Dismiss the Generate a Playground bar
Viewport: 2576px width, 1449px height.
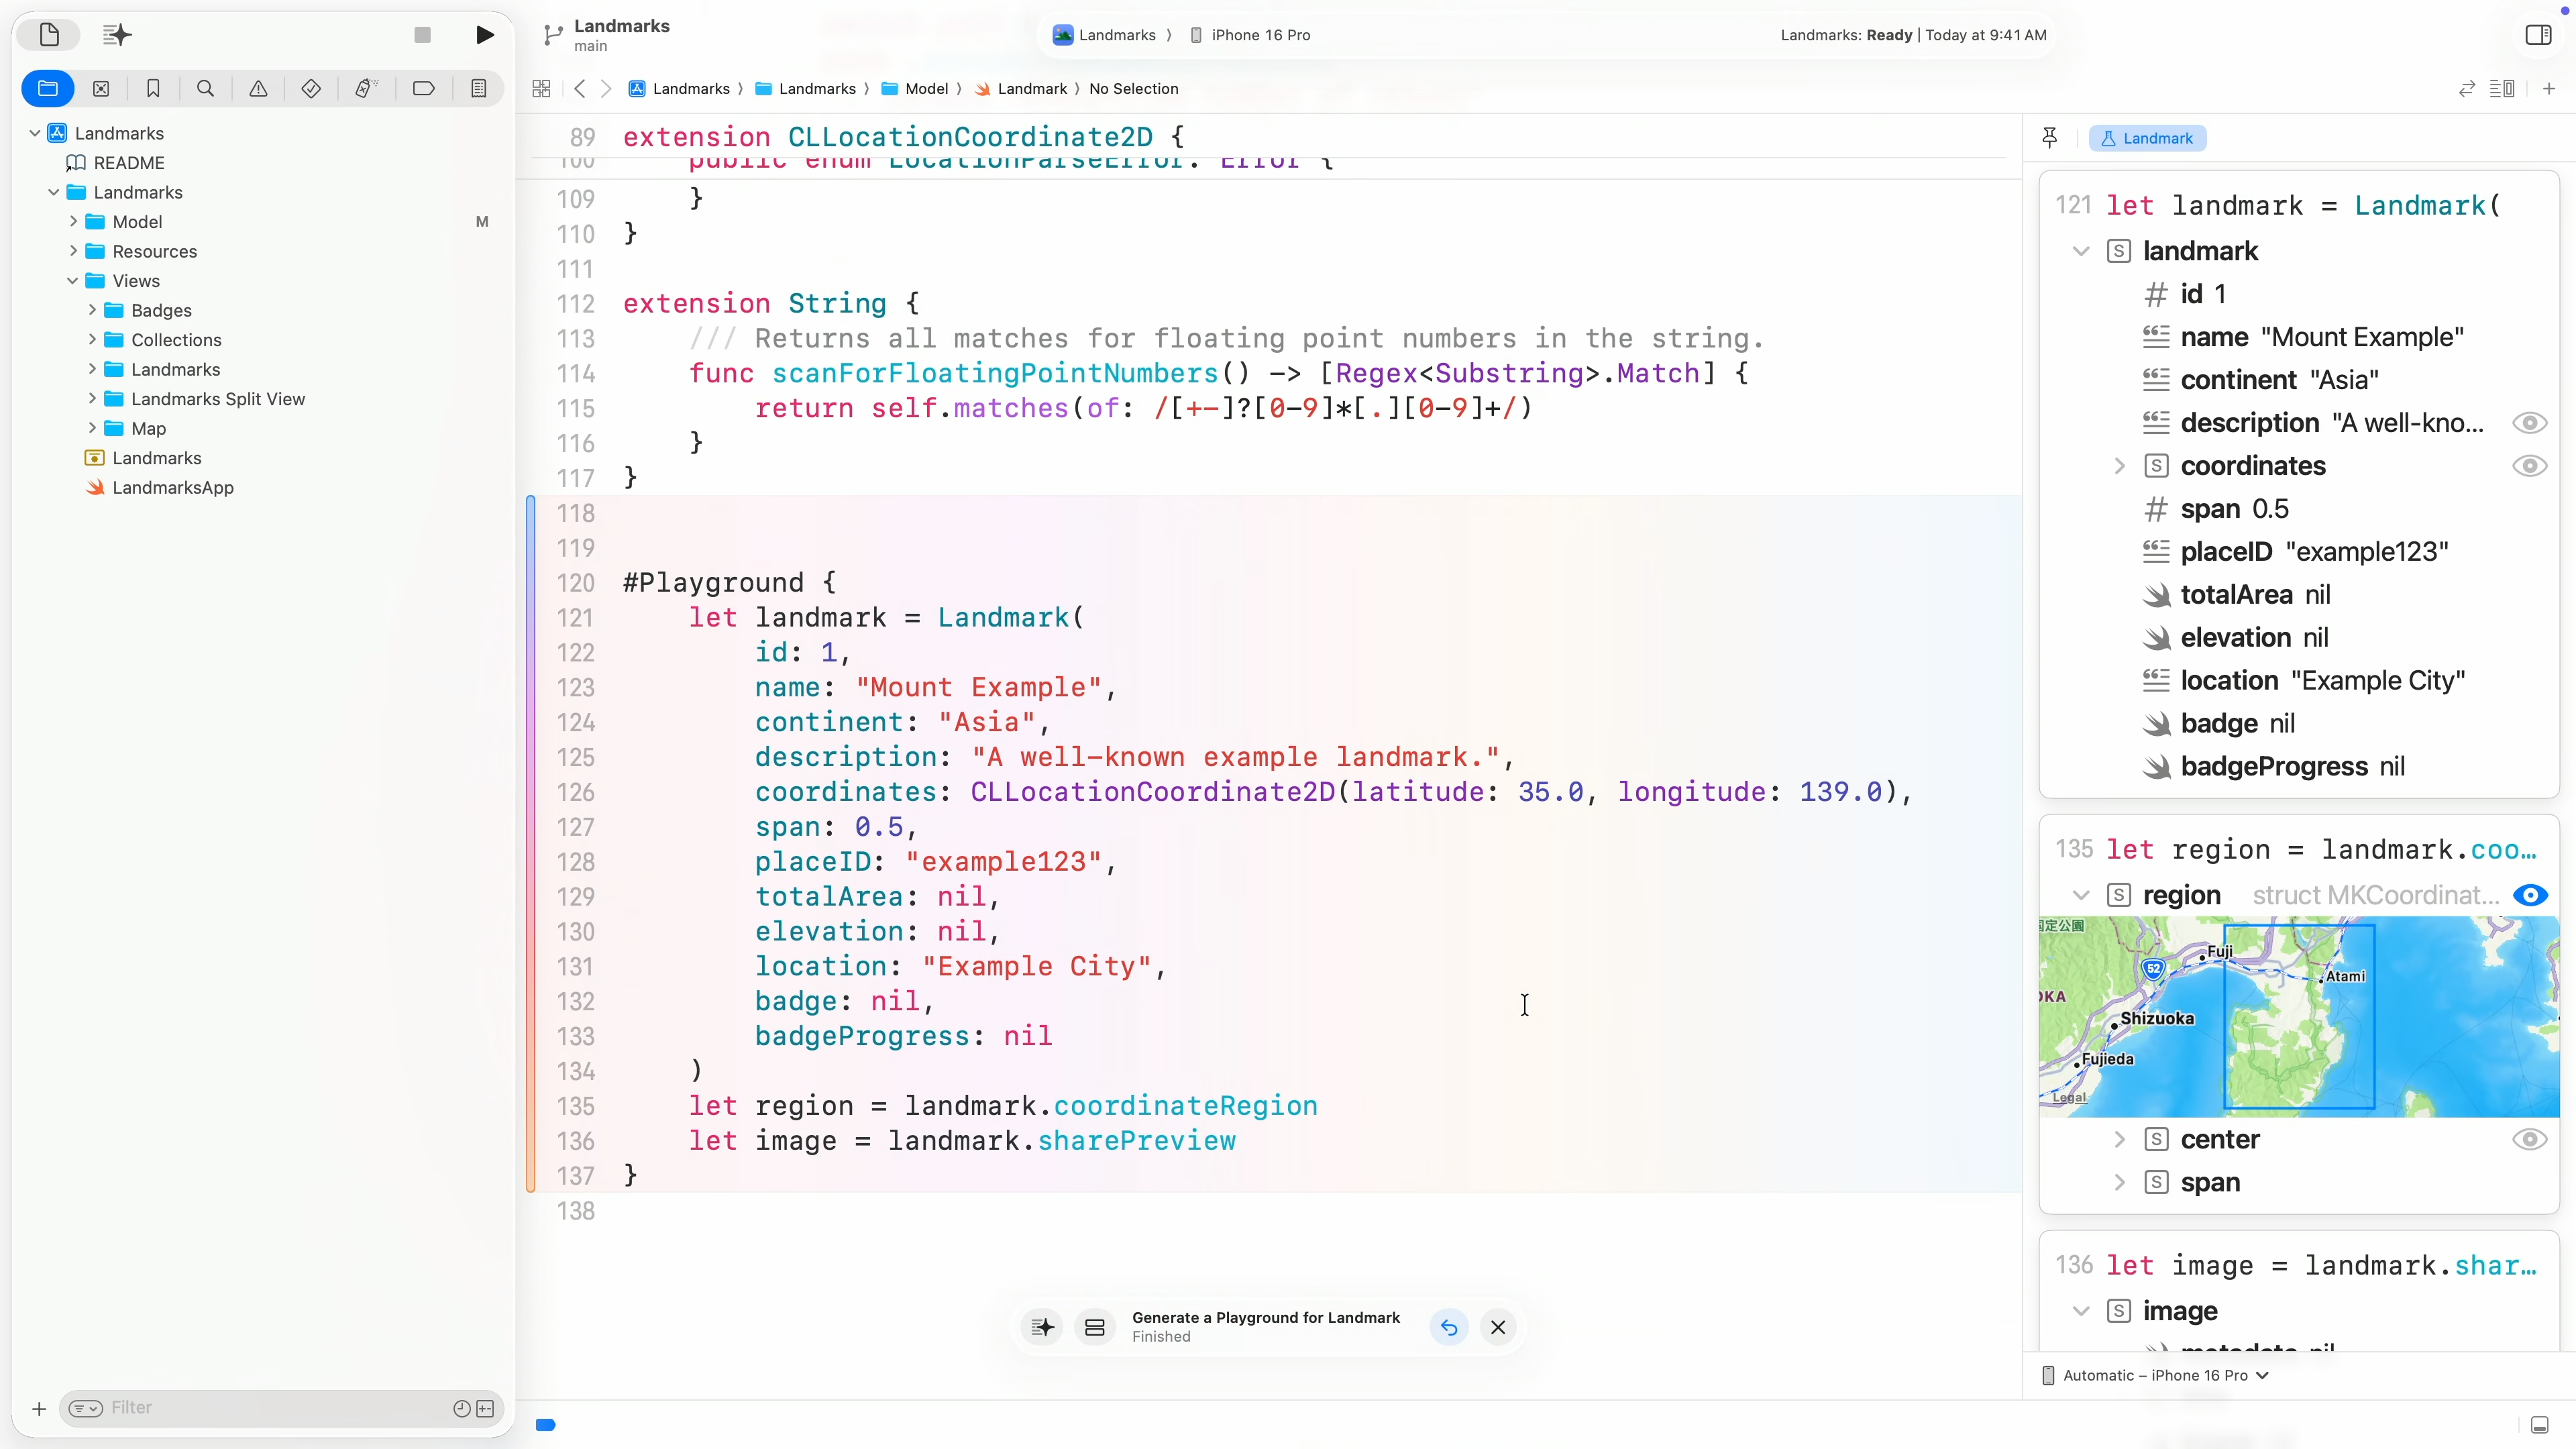coord(1498,1327)
